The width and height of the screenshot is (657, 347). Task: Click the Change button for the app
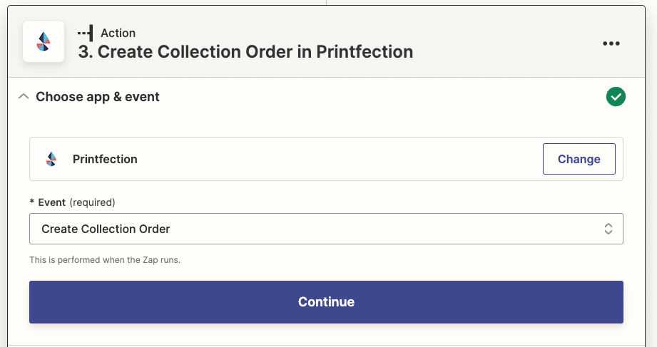pos(579,159)
